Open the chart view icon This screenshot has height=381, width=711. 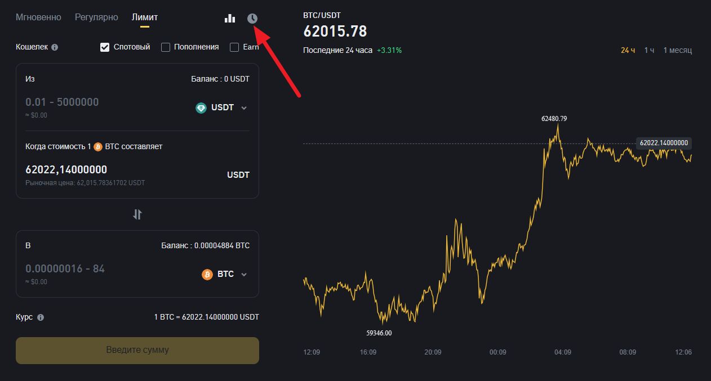pyautogui.click(x=230, y=17)
